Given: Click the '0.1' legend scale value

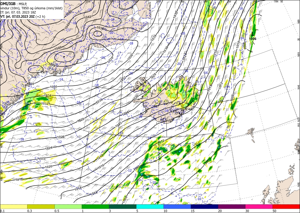Looking at the screenshot, I should 2,211.
